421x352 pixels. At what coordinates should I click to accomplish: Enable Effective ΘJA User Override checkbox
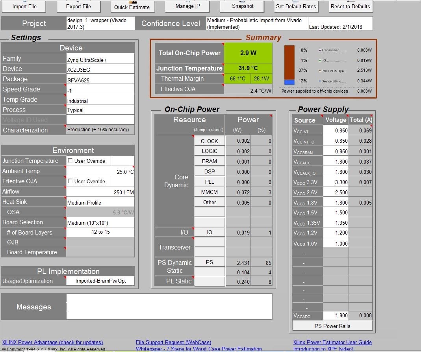[x=70, y=181]
